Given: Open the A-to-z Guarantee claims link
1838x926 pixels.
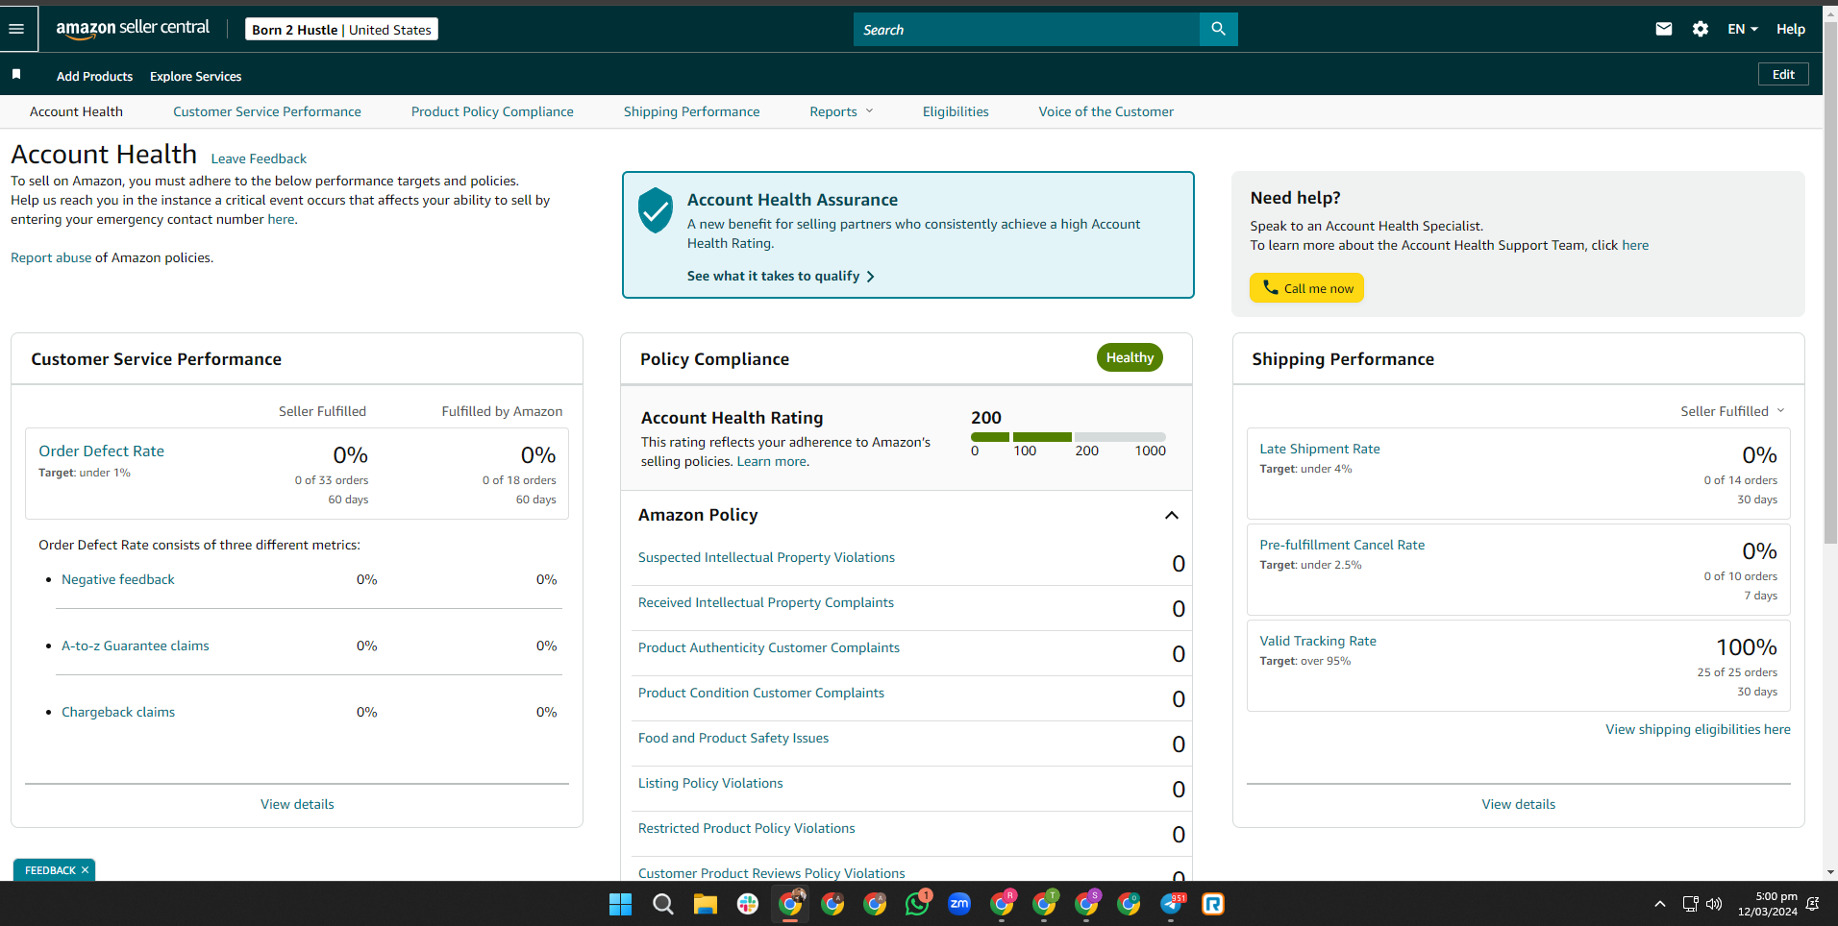Looking at the screenshot, I should click(x=136, y=646).
